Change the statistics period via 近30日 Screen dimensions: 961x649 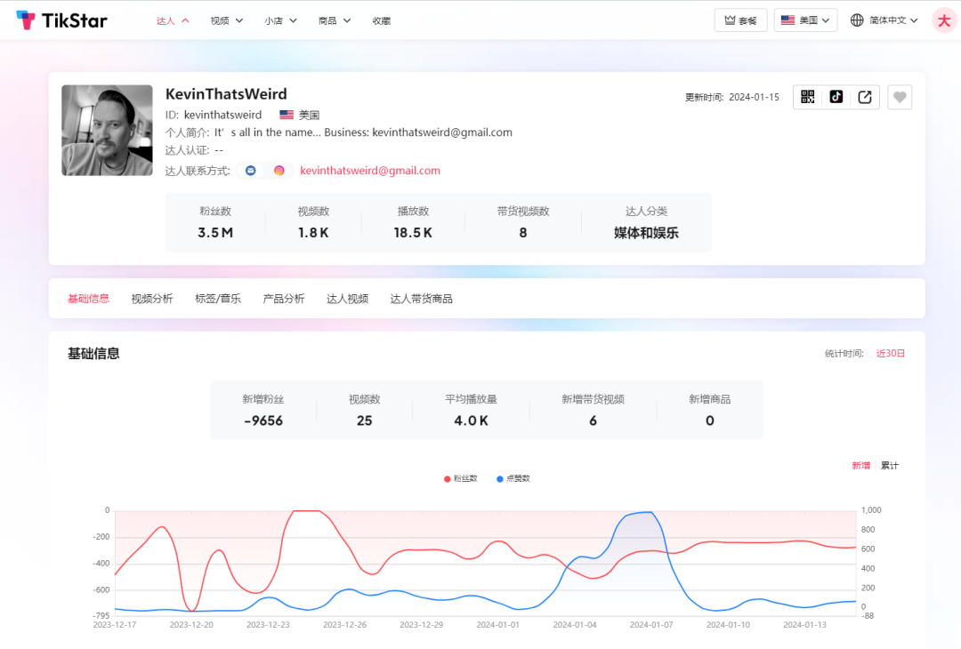891,353
